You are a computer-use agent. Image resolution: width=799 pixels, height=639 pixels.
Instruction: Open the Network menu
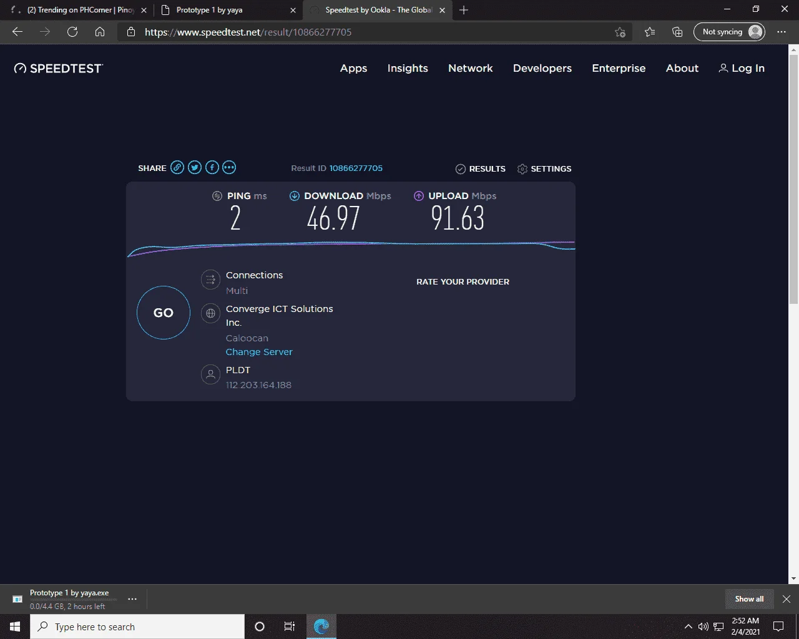[x=471, y=68]
